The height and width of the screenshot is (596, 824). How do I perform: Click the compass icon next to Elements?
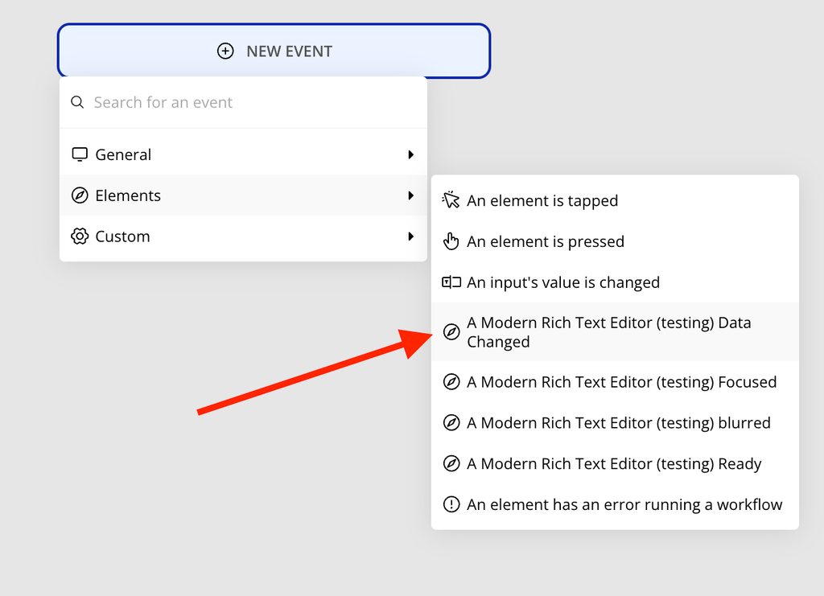(79, 195)
